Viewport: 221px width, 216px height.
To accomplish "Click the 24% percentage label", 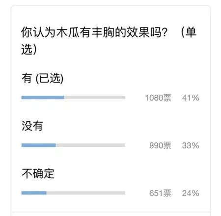I will click(x=191, y=193).
